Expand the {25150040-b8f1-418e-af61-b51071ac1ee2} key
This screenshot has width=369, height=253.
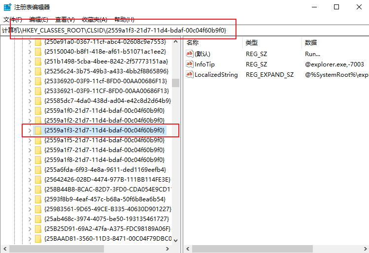(x=29, y=52)
